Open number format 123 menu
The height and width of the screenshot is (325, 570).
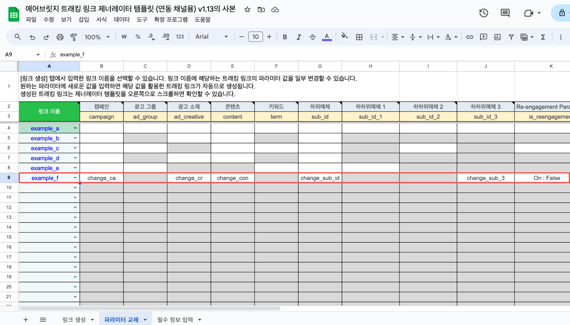(x=180, y=37)
